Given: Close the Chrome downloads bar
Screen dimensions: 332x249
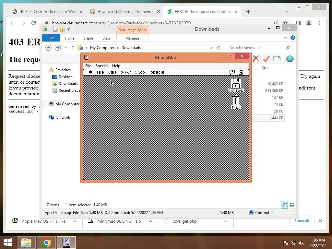Looking at the screenshot, I should (320, 221).
